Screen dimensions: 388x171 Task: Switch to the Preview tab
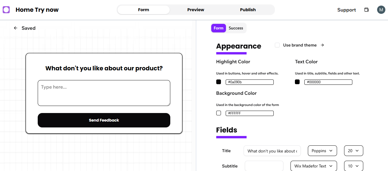point(196,10)
